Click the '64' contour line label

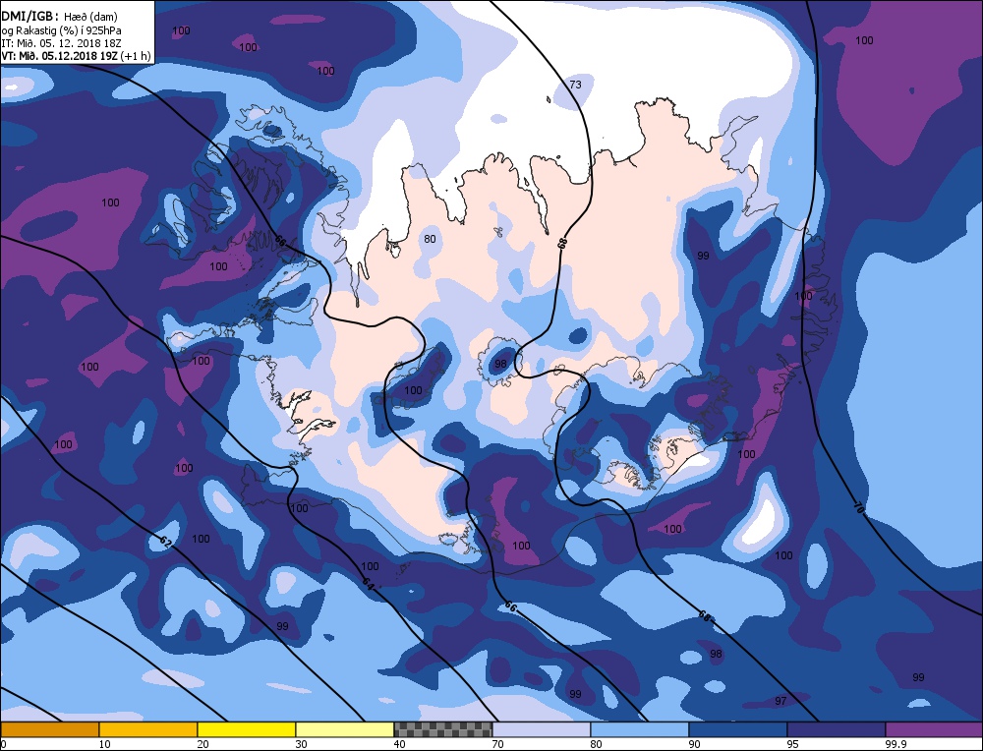click(368, 584)
